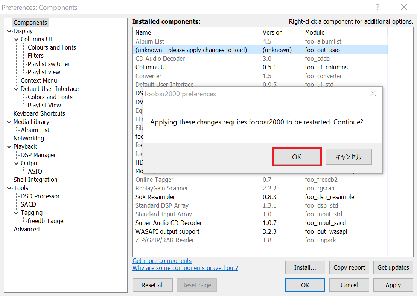This screenshot has width=417, height=296.
Task: Open freedb Tagger page
Action: point(47,220)
